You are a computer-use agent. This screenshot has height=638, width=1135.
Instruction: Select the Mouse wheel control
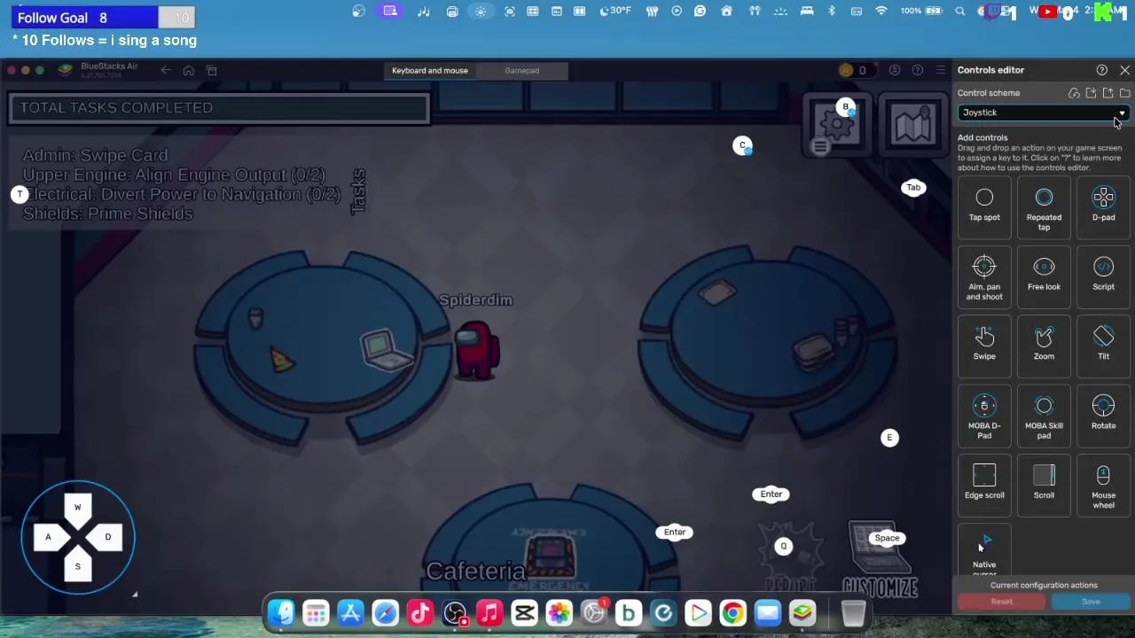1103,487
